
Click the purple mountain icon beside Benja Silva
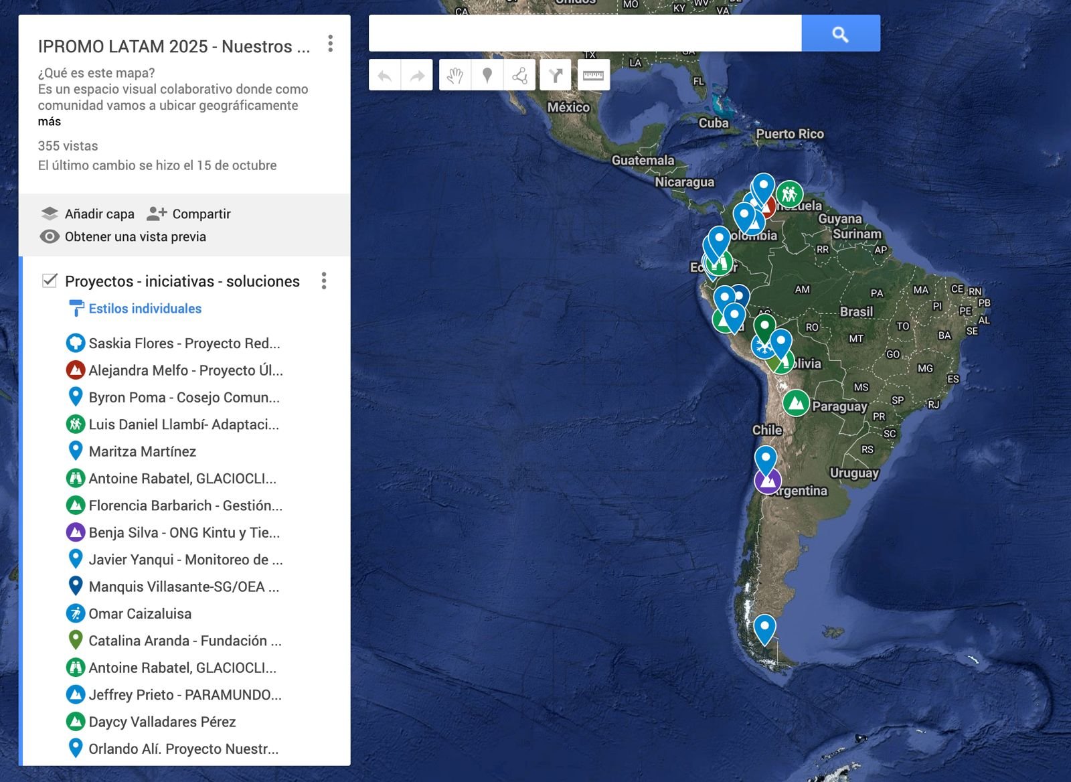pos(76,532)
